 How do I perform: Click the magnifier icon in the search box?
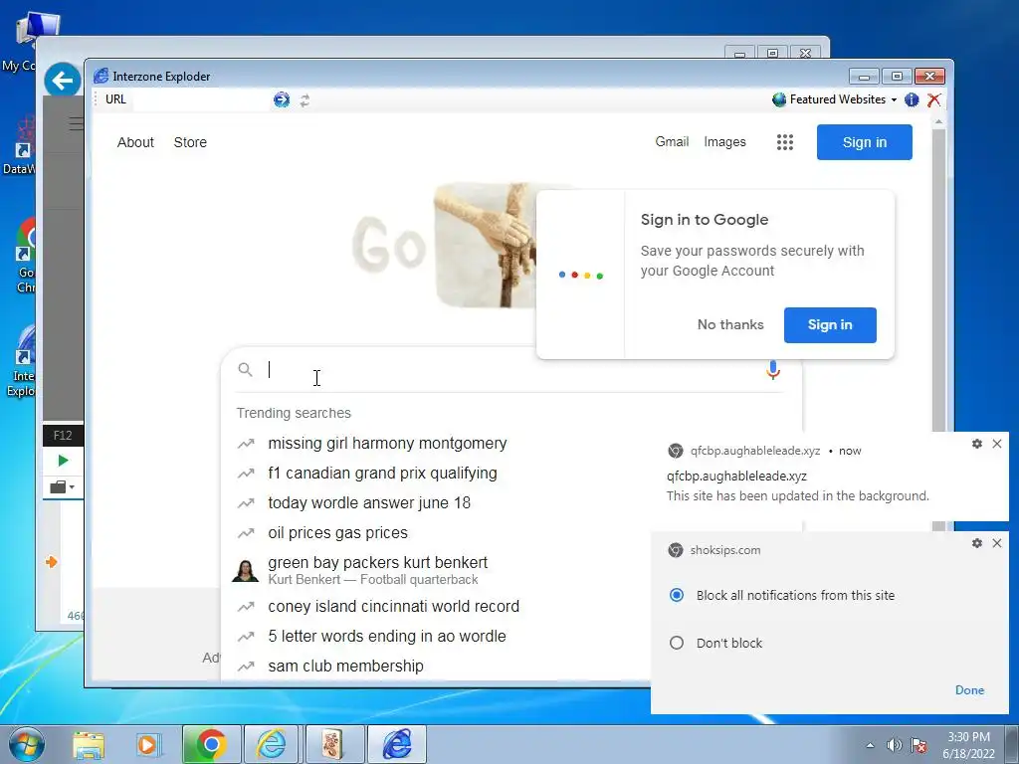245,370
